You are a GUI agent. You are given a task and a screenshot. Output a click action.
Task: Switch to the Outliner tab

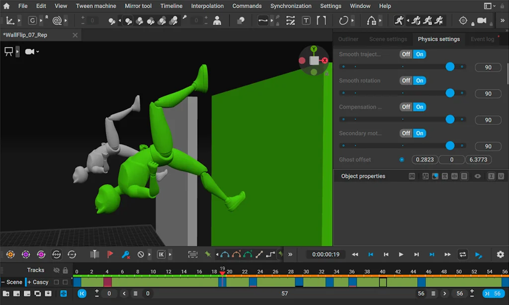point(348,39)
